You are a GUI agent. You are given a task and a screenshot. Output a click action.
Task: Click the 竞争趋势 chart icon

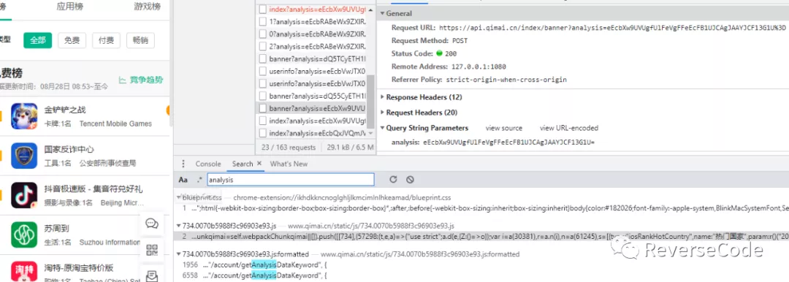[122, 80]
